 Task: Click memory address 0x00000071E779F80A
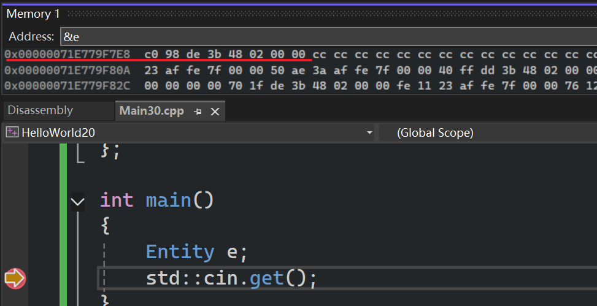click(x=67, y=70)
